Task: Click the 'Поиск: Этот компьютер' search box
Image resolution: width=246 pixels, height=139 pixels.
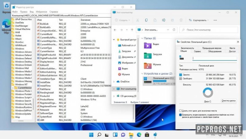Action: point(209,30)
